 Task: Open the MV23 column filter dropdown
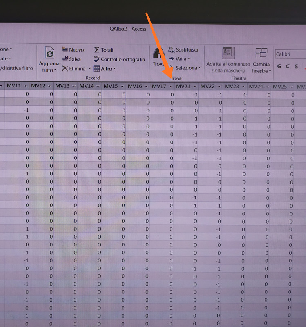pos(243,87)
